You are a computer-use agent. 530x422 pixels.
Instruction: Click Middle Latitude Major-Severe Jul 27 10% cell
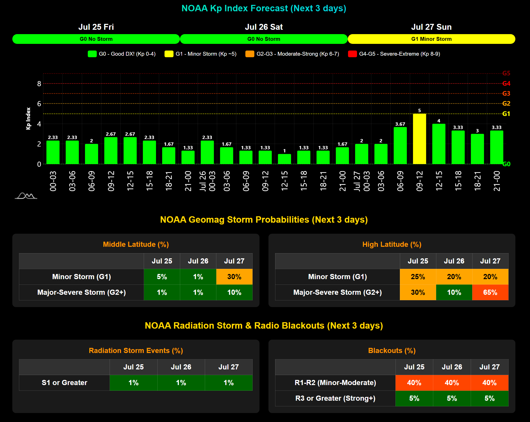coord(234,292)
